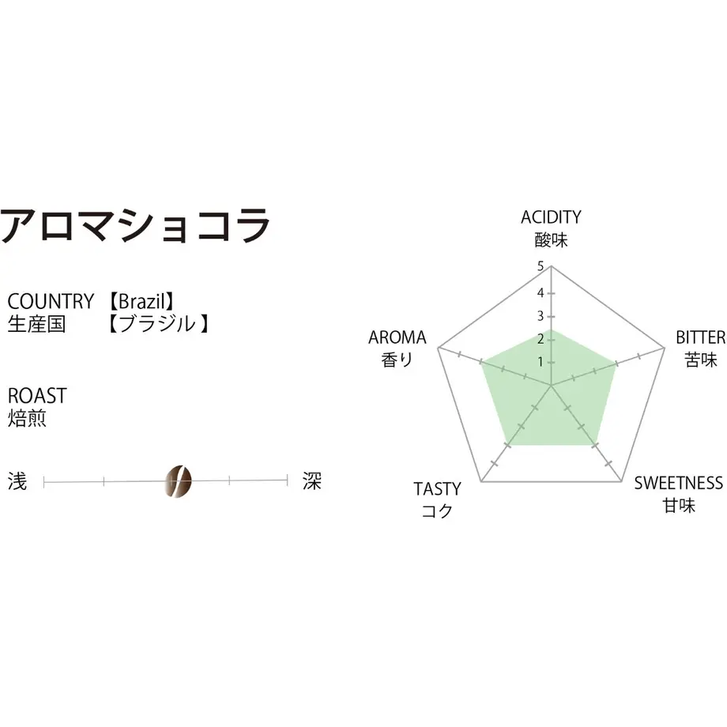Click scale number 1 on acidity axis
This screenshot has height=727, width=727.
coord(541,362)
